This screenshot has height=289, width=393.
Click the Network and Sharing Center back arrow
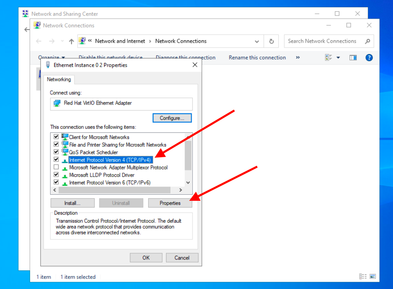[26, 30]
